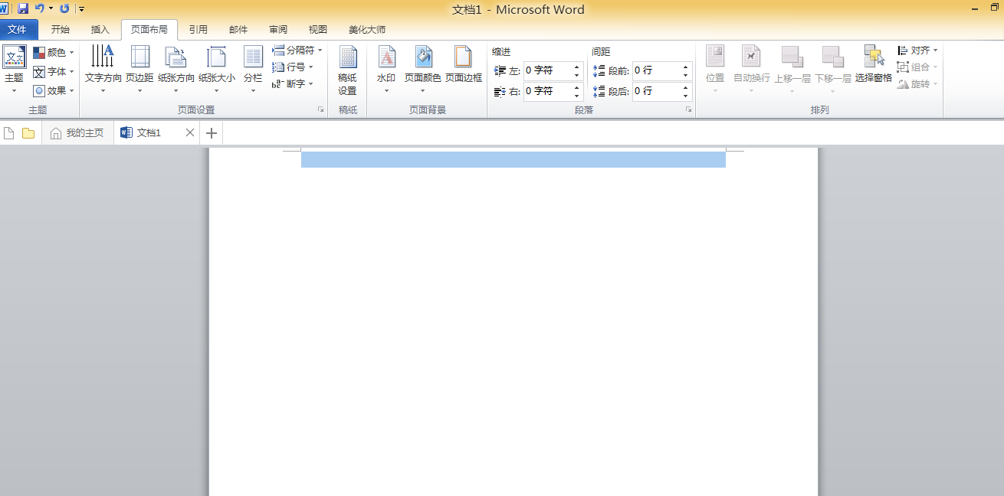Open the 页面设置 dialog launcher

coord(320,109)
